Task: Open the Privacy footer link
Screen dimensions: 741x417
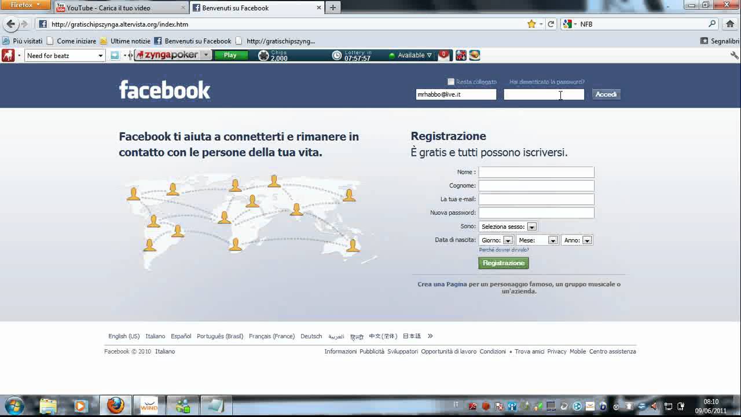Action: point(557,352)
